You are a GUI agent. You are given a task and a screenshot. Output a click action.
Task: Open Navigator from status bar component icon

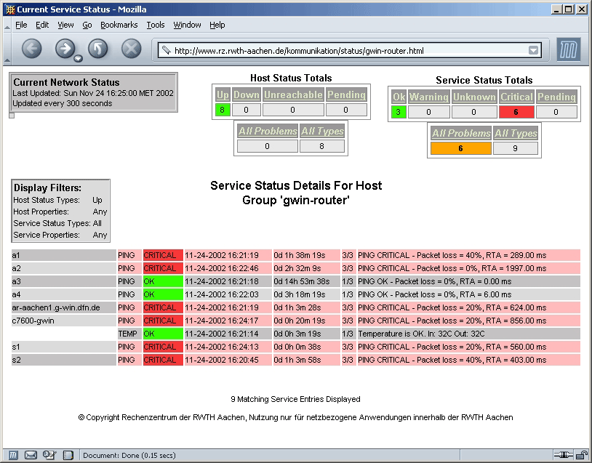13,455
